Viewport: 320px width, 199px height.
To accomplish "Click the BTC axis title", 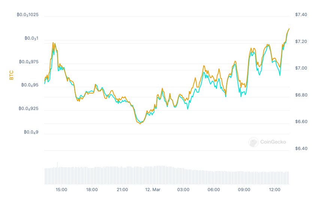I will pos(12,75).
